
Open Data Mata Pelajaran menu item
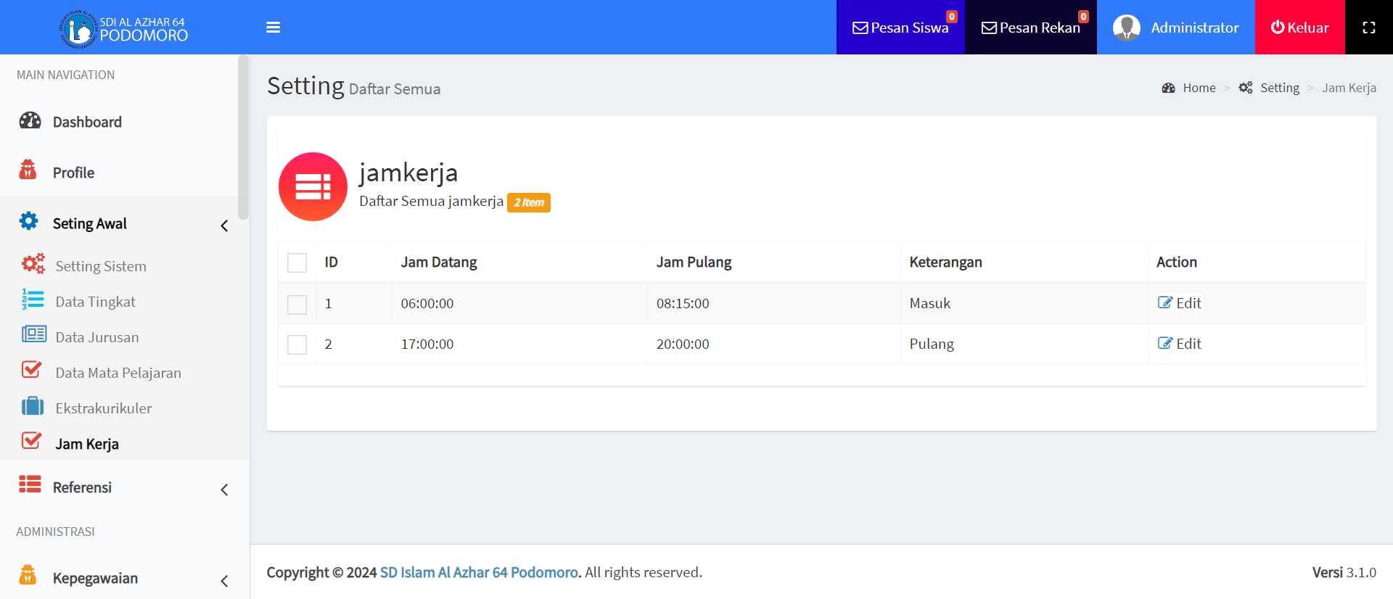point(118,373)
